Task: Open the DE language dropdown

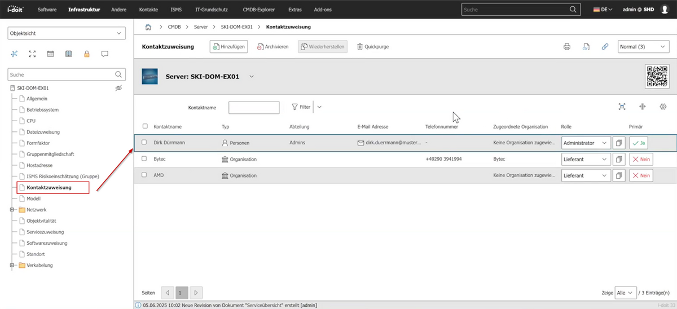Action: (x=603, y=10)
